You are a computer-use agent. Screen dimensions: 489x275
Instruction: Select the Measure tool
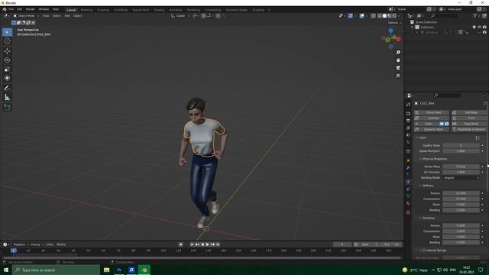click(x=7, y=98)
